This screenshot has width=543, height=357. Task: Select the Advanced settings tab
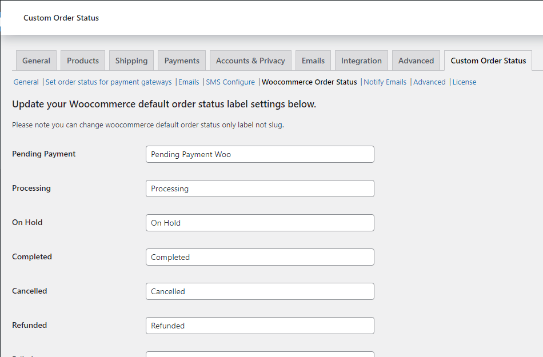click(416, 60)
